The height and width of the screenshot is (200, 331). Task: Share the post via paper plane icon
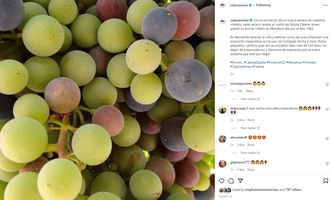240,181
